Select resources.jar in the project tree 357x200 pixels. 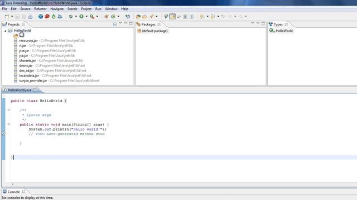28,41
